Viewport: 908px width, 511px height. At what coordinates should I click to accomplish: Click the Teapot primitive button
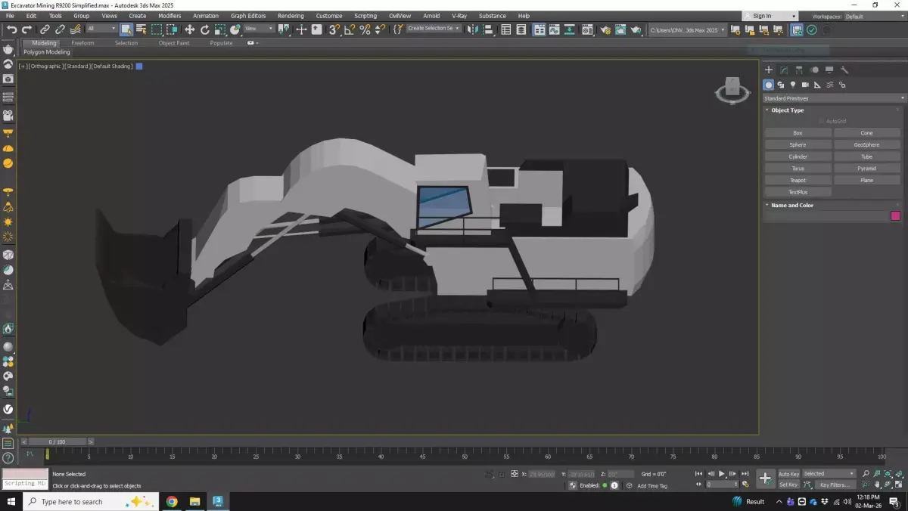click(x=798, y=180)
